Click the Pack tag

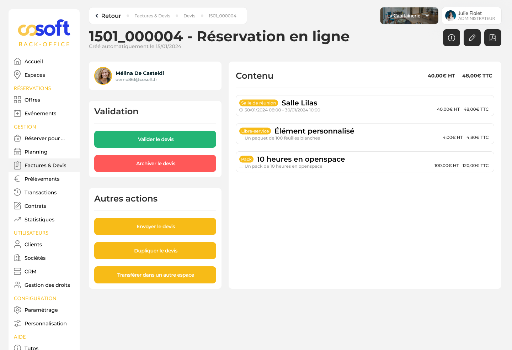(246, 159)
